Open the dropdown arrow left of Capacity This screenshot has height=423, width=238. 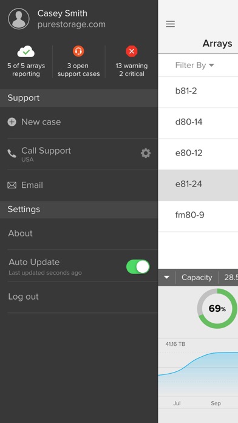click(x=166, y=277)
